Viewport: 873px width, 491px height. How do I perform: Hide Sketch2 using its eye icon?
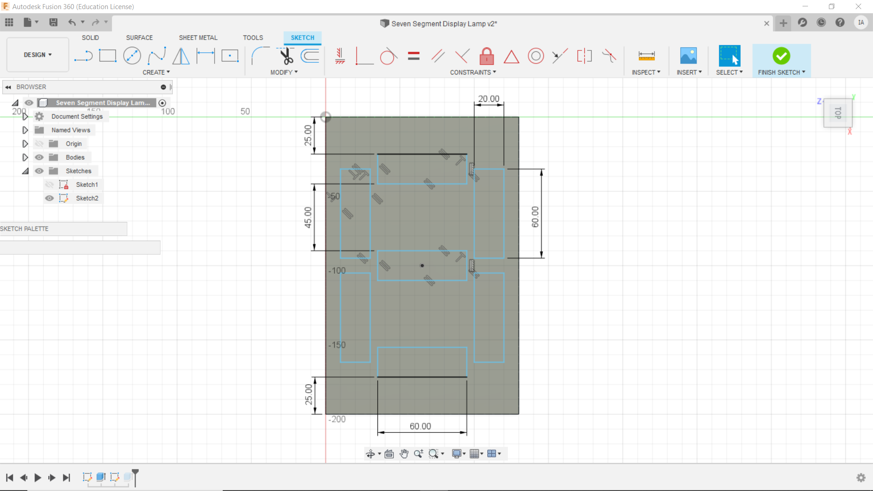(x=50, y=198)
